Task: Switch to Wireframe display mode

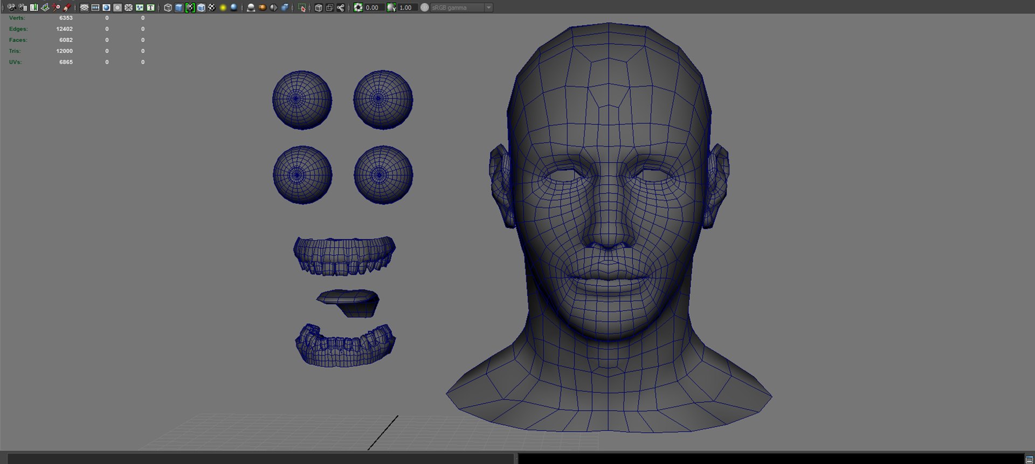Action: click(168, 8)
